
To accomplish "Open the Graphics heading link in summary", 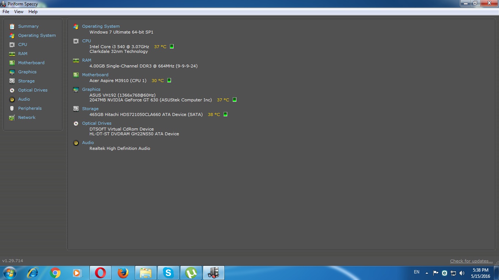I will (91, 89).
